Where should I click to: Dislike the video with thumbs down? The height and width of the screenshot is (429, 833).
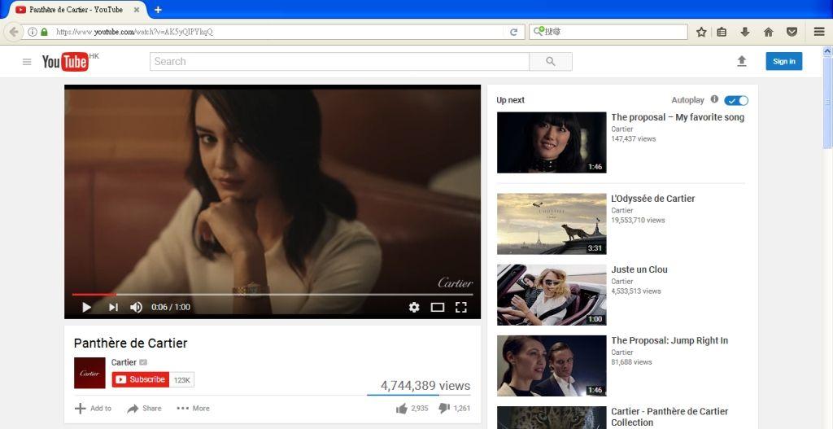(x=444, y=409)
